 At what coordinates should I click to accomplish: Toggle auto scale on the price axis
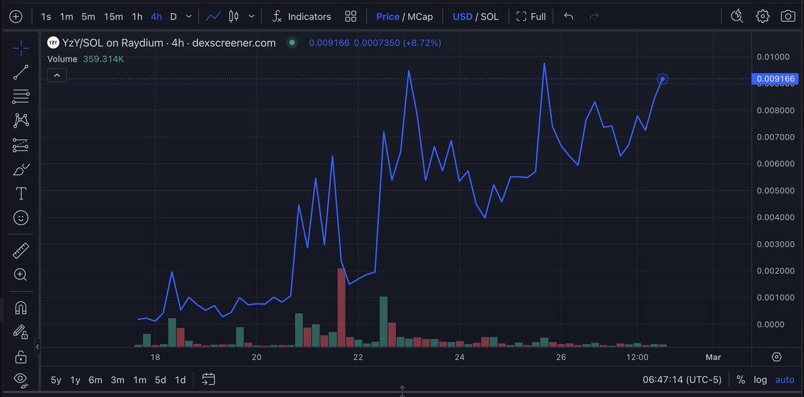[x=785, y=380]
